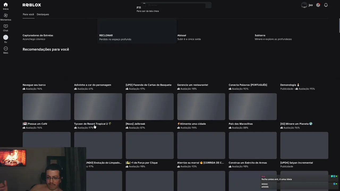
Task: Click the search field in the header
Action: point(176,5)
